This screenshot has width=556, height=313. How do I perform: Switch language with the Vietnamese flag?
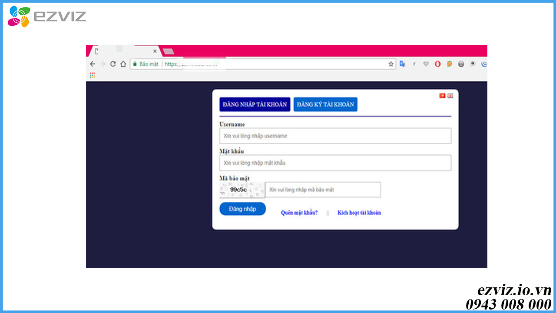(x=442, y=96)
